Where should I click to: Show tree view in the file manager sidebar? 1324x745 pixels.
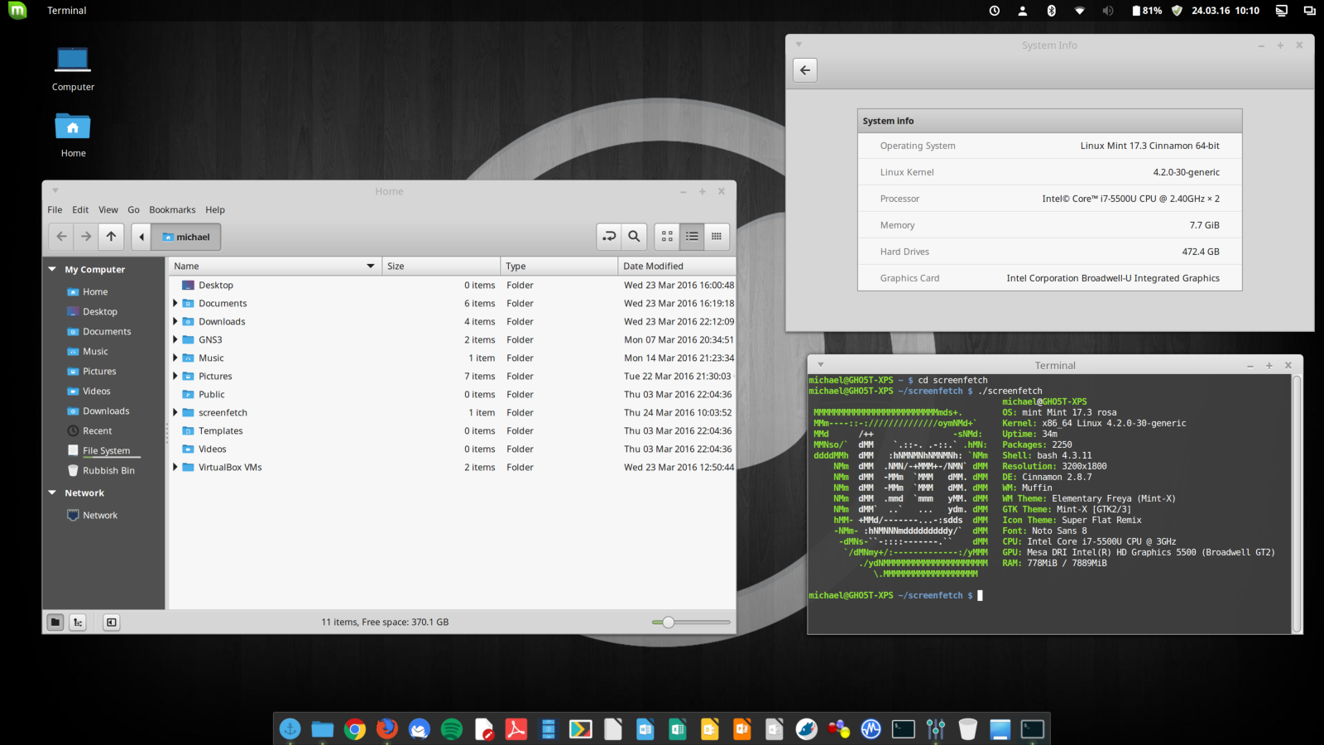coord(78,622)
